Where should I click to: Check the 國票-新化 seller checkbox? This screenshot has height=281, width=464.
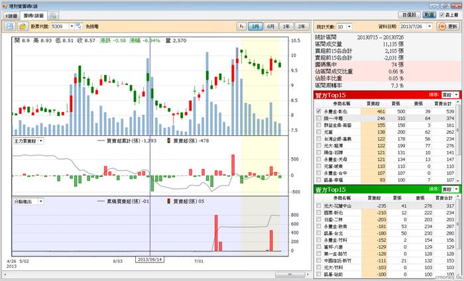point(318,212)
